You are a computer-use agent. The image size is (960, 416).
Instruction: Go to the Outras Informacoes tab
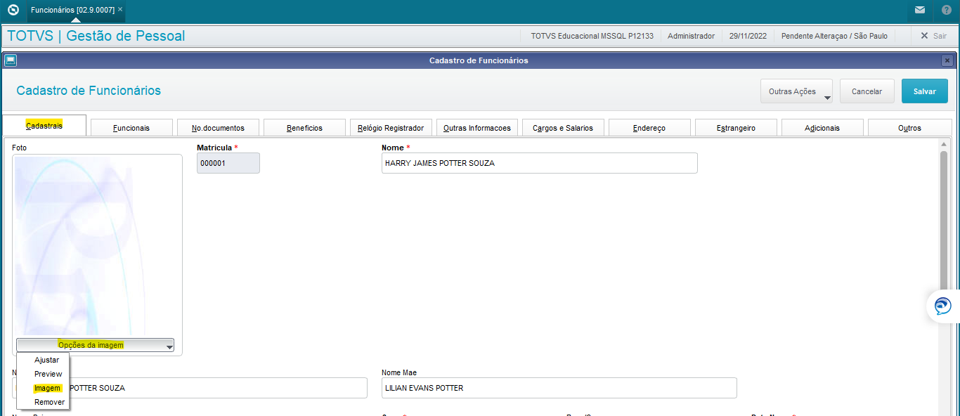coord(477,128)
